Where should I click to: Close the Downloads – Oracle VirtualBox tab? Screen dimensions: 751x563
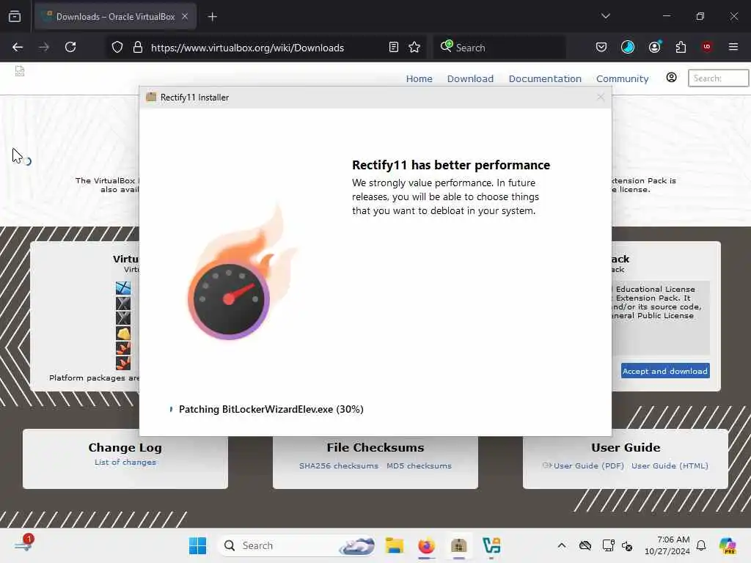[x=185, y=17]
